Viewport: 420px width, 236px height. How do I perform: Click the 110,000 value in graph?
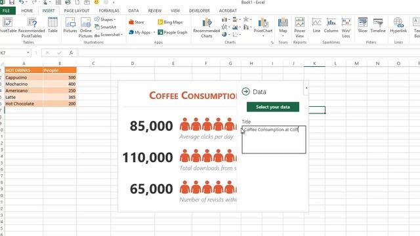click(x=147, y=157)
